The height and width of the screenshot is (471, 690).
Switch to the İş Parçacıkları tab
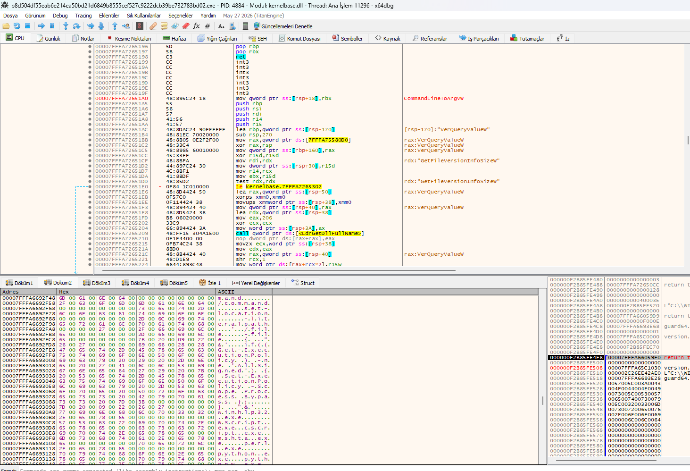click(479, 38)
